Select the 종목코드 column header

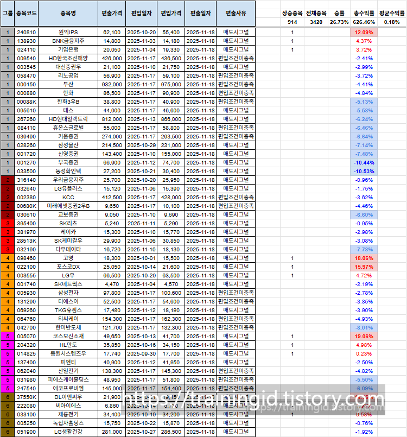(x=27, y=14)
